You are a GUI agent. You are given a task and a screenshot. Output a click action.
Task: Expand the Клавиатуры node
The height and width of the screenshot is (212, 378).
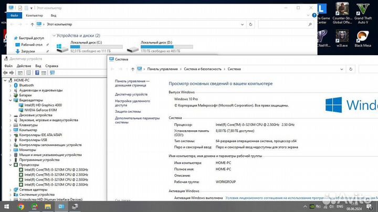click(x=10, y=125)
